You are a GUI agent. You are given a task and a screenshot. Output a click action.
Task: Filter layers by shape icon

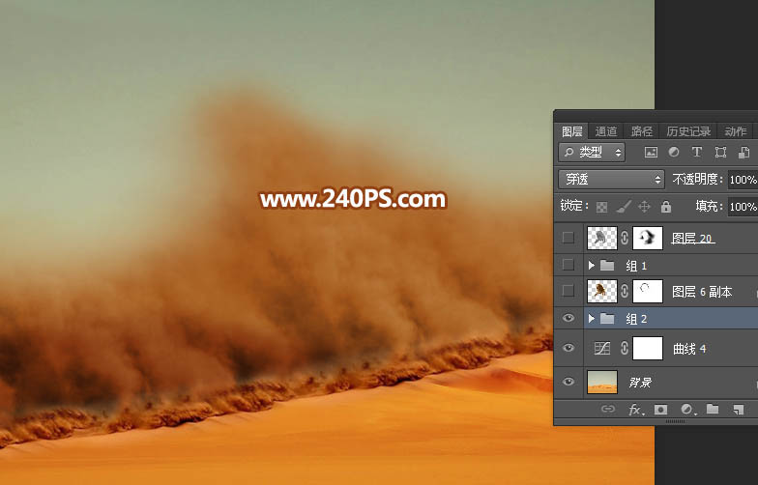pyautogui.click(x=720, y=153)
